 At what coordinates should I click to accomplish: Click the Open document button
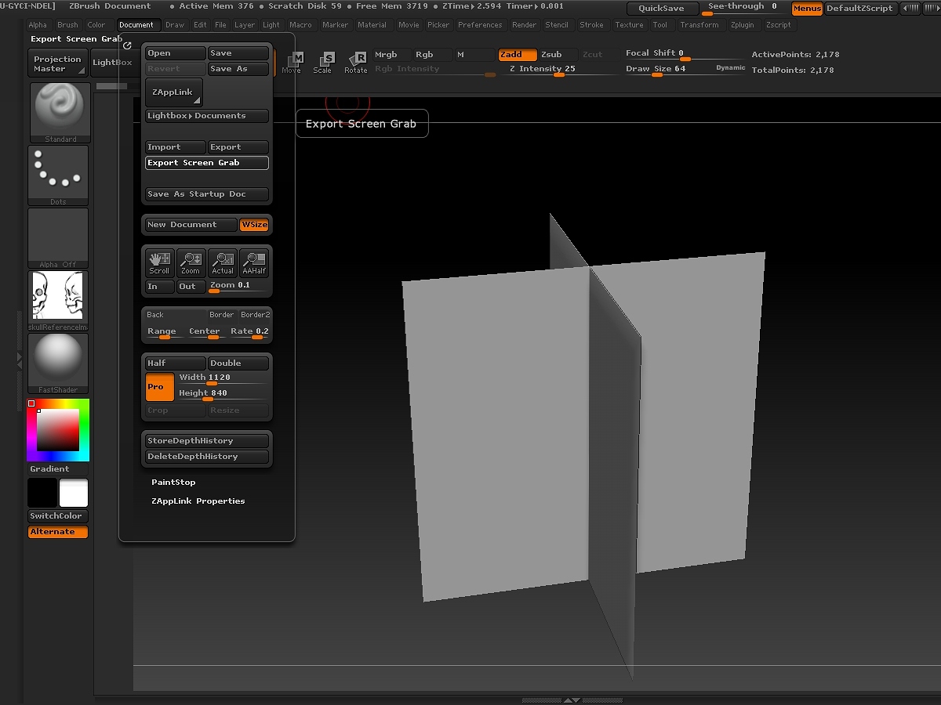[x=176, y=53]
